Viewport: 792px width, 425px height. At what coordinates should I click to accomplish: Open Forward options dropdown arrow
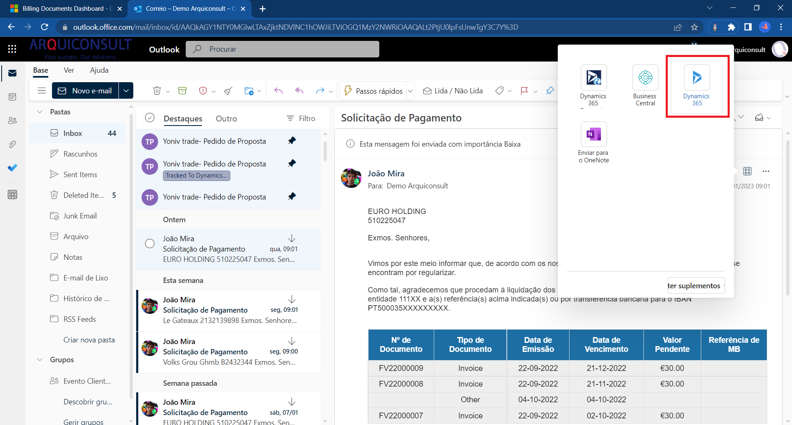pos(331,91)
